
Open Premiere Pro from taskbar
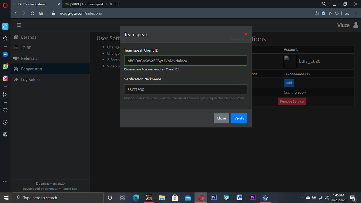(252, 198)
